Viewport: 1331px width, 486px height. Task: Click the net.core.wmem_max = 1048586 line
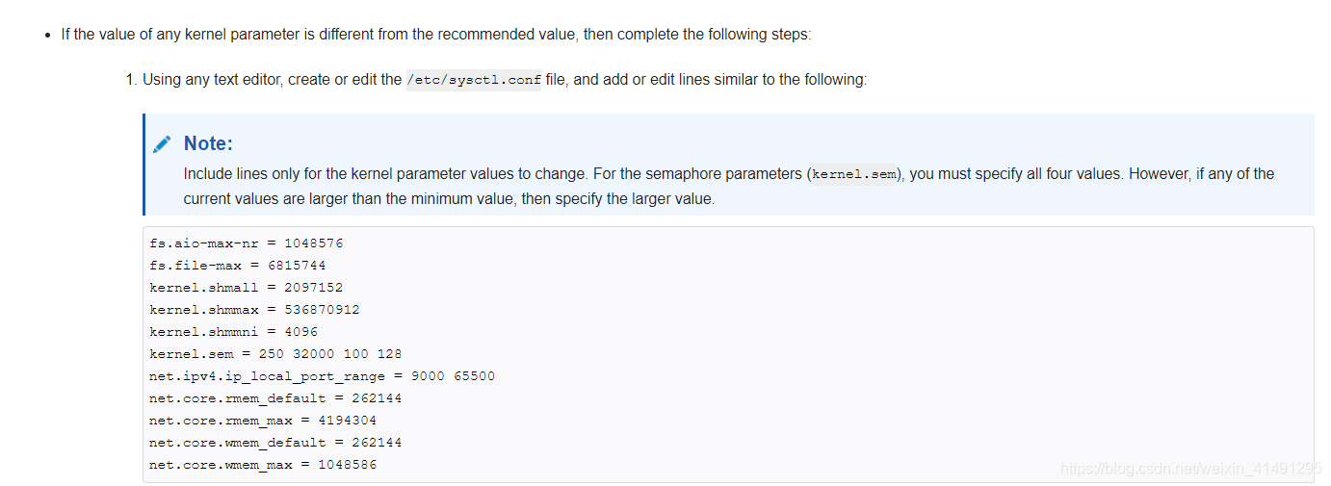point(263,465)
